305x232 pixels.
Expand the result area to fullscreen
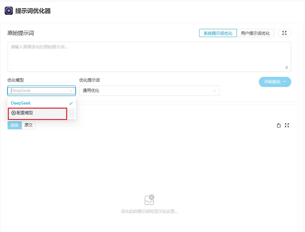286,125
